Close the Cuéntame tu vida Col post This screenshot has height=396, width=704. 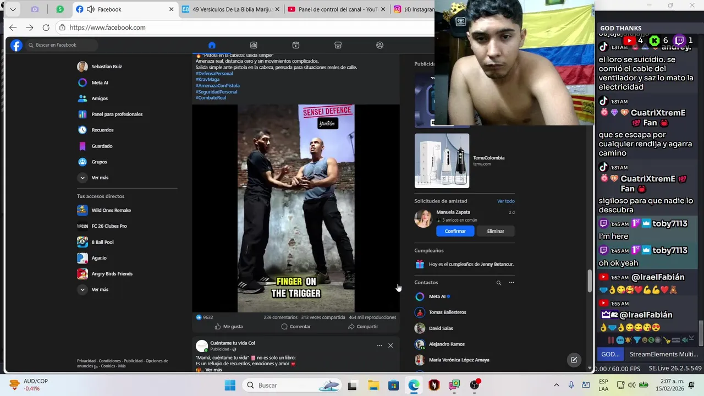[x=391, y=345]
